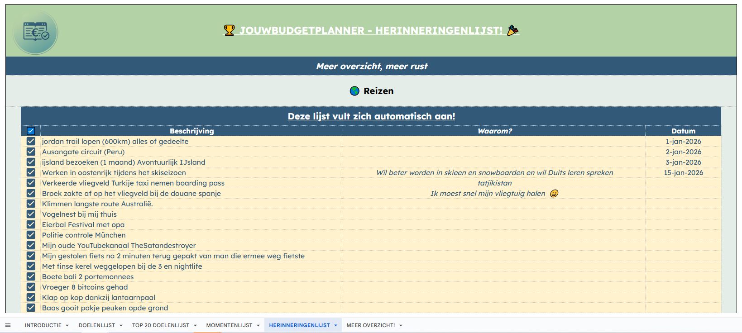Uncheck the jordan trail lopen checkbox

pyautogui.click(x=31, y=141)
